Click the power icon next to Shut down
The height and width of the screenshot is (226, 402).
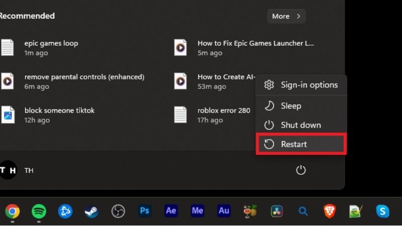tap(269, 125)
